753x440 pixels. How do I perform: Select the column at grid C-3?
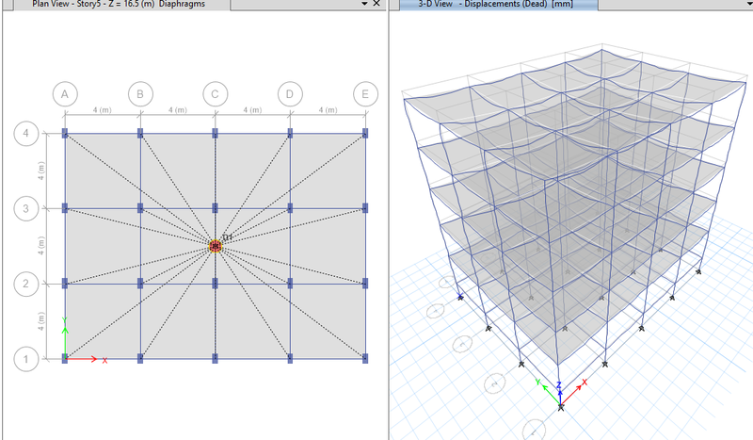click(x=216, y=208)
